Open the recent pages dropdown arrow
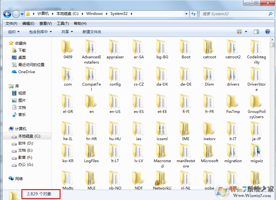 [22, 14]
